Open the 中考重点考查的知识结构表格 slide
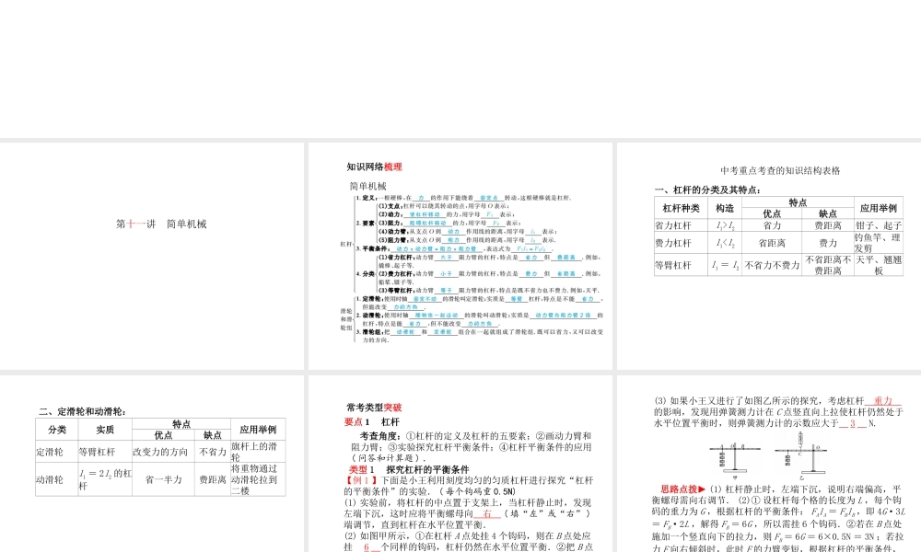This screenshot has width=921, height=552. [769, 256]
